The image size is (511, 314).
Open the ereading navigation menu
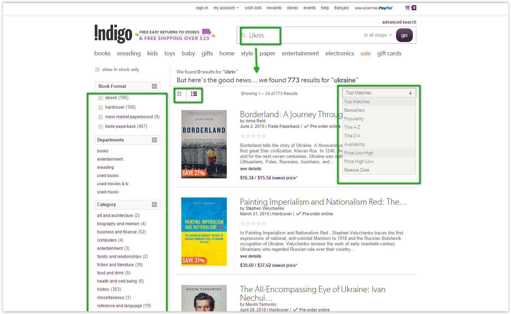129,54
